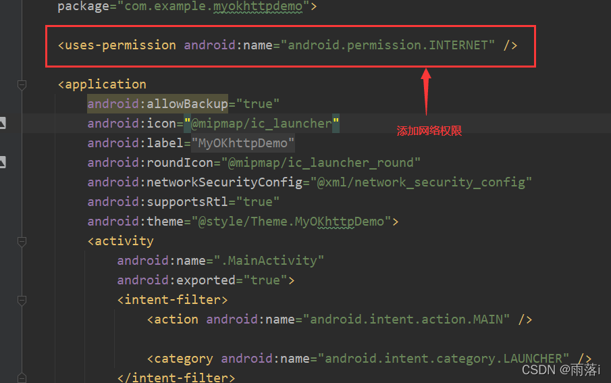This screenshot has height=383, width=611.
Task: Open the @mipmap/ic_launcher resource reference
Action: tap(261, 124)
